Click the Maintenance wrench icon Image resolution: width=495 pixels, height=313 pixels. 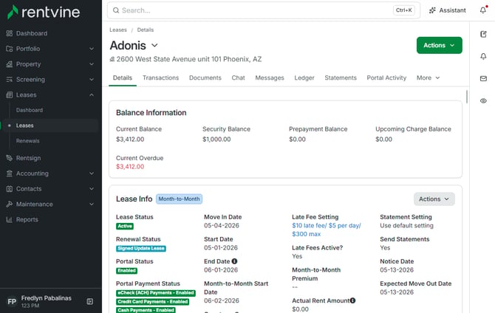10,204
